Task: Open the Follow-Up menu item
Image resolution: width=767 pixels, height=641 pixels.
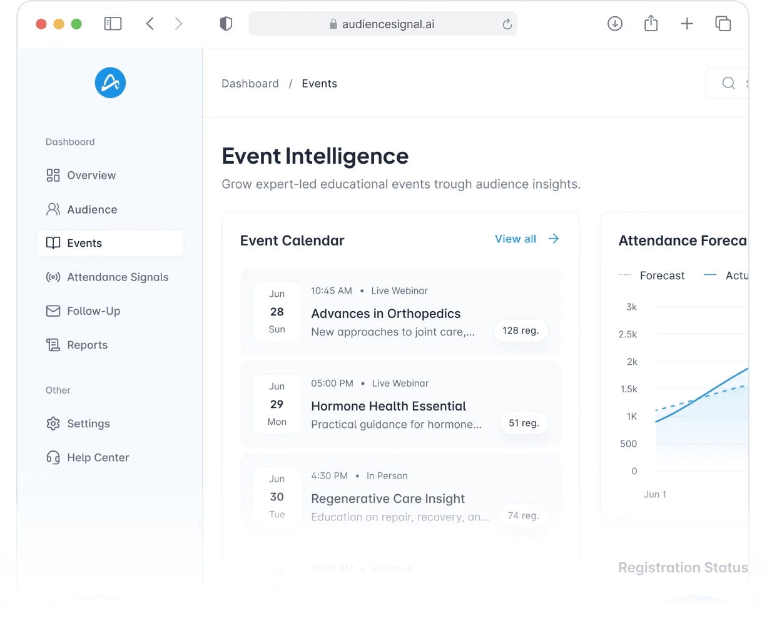Action: pos(110,311)
